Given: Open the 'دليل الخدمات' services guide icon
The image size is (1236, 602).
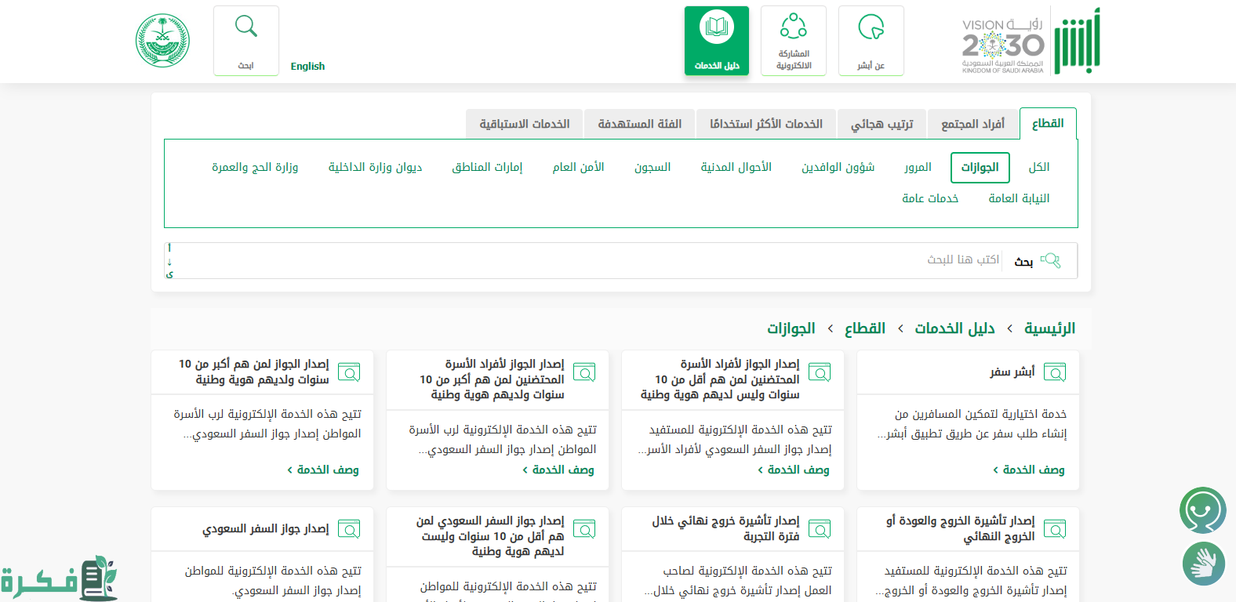Looking at the screenshot, I should [x=716, y=41].
